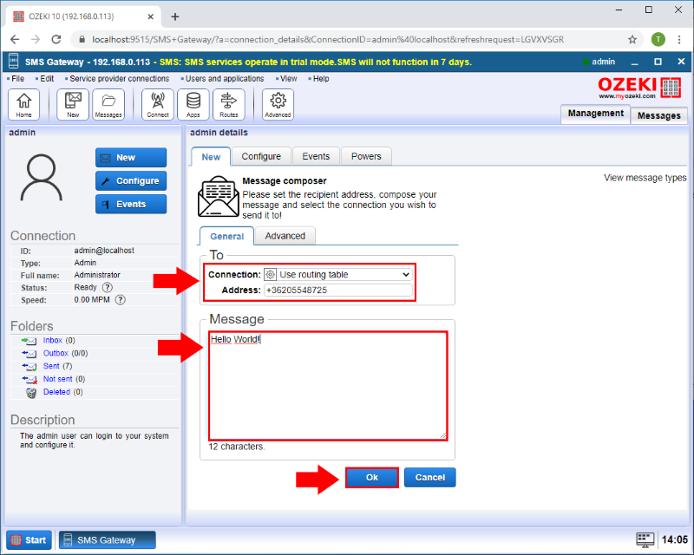
Task: Switch to the Configure tab
Action: [261, 156]
